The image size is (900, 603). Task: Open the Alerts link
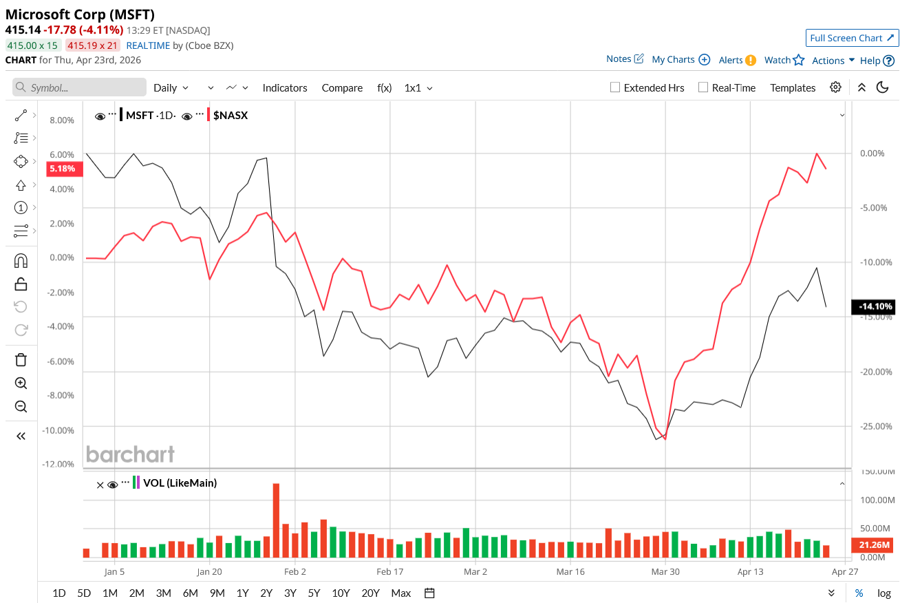click(731, 60)
